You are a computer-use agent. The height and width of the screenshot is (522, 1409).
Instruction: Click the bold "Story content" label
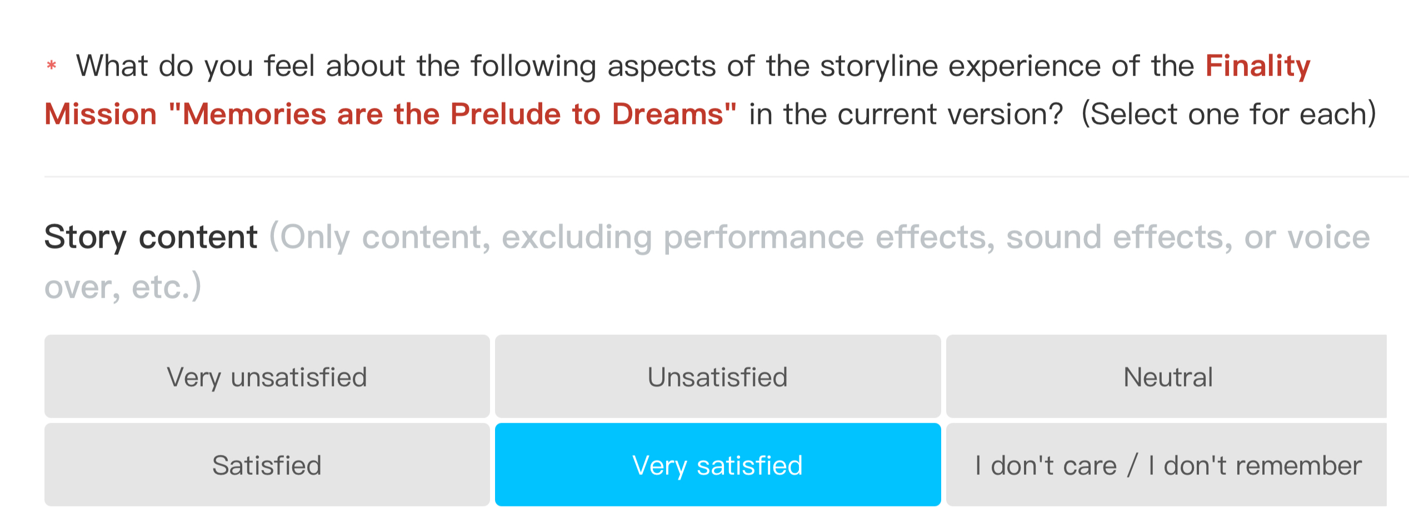point(151,237)
